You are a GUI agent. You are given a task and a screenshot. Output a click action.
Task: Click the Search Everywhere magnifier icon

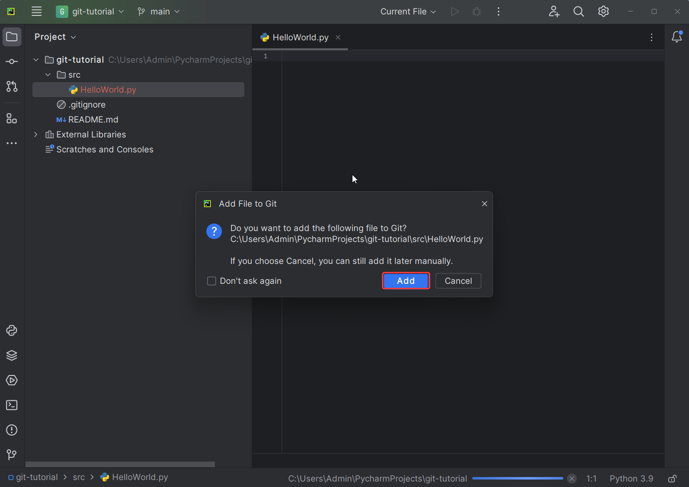point(578,11)
